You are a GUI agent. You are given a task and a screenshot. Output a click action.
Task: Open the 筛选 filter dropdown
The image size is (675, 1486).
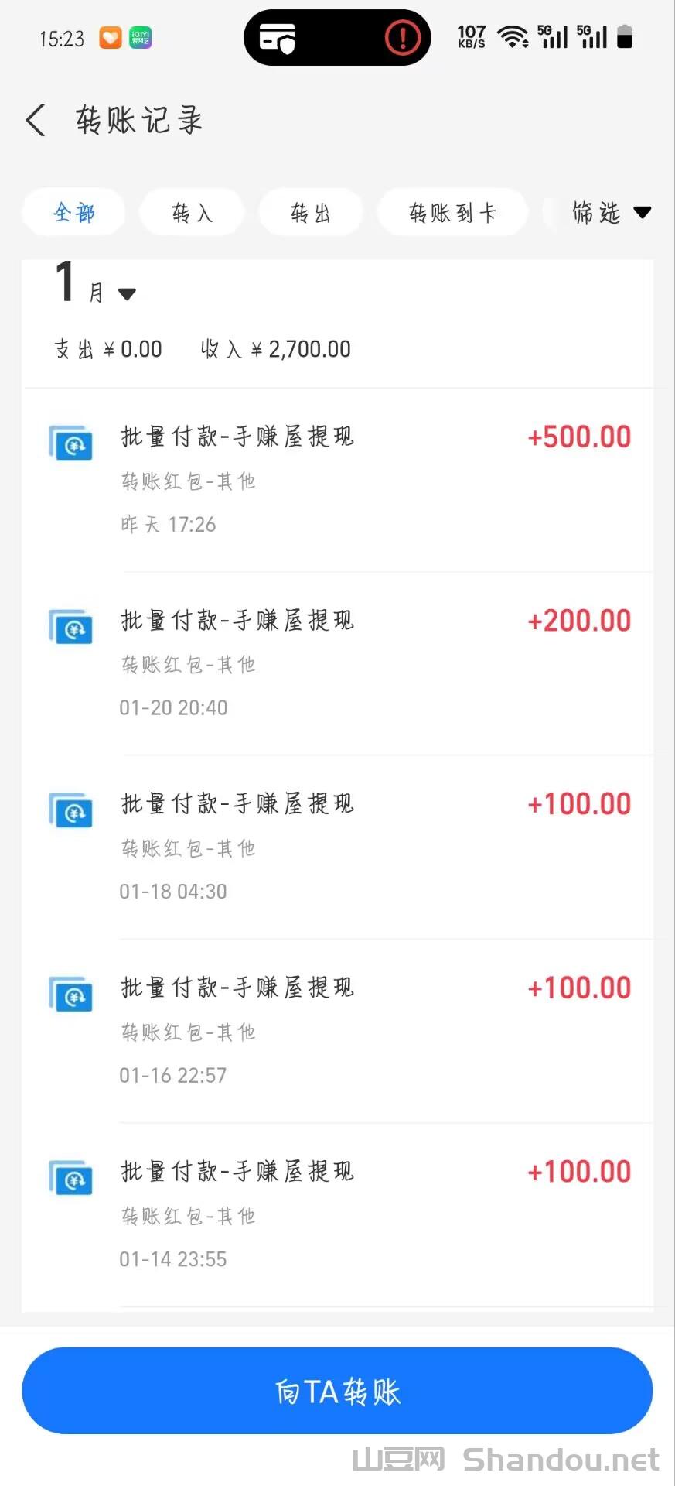coord(611,213)
